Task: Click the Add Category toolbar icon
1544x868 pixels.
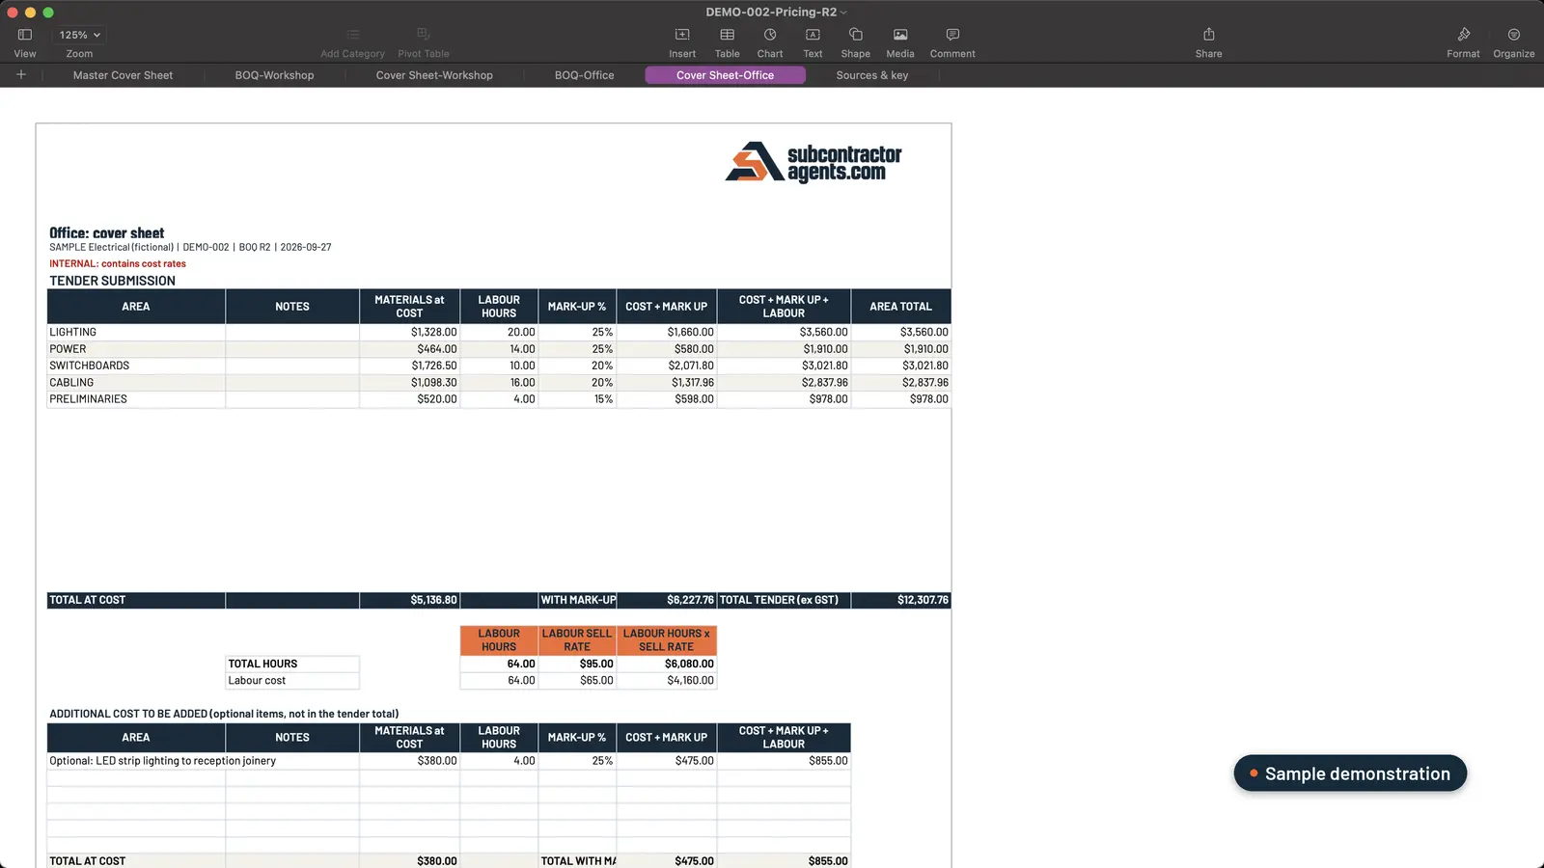Action: tap(352, 35)
